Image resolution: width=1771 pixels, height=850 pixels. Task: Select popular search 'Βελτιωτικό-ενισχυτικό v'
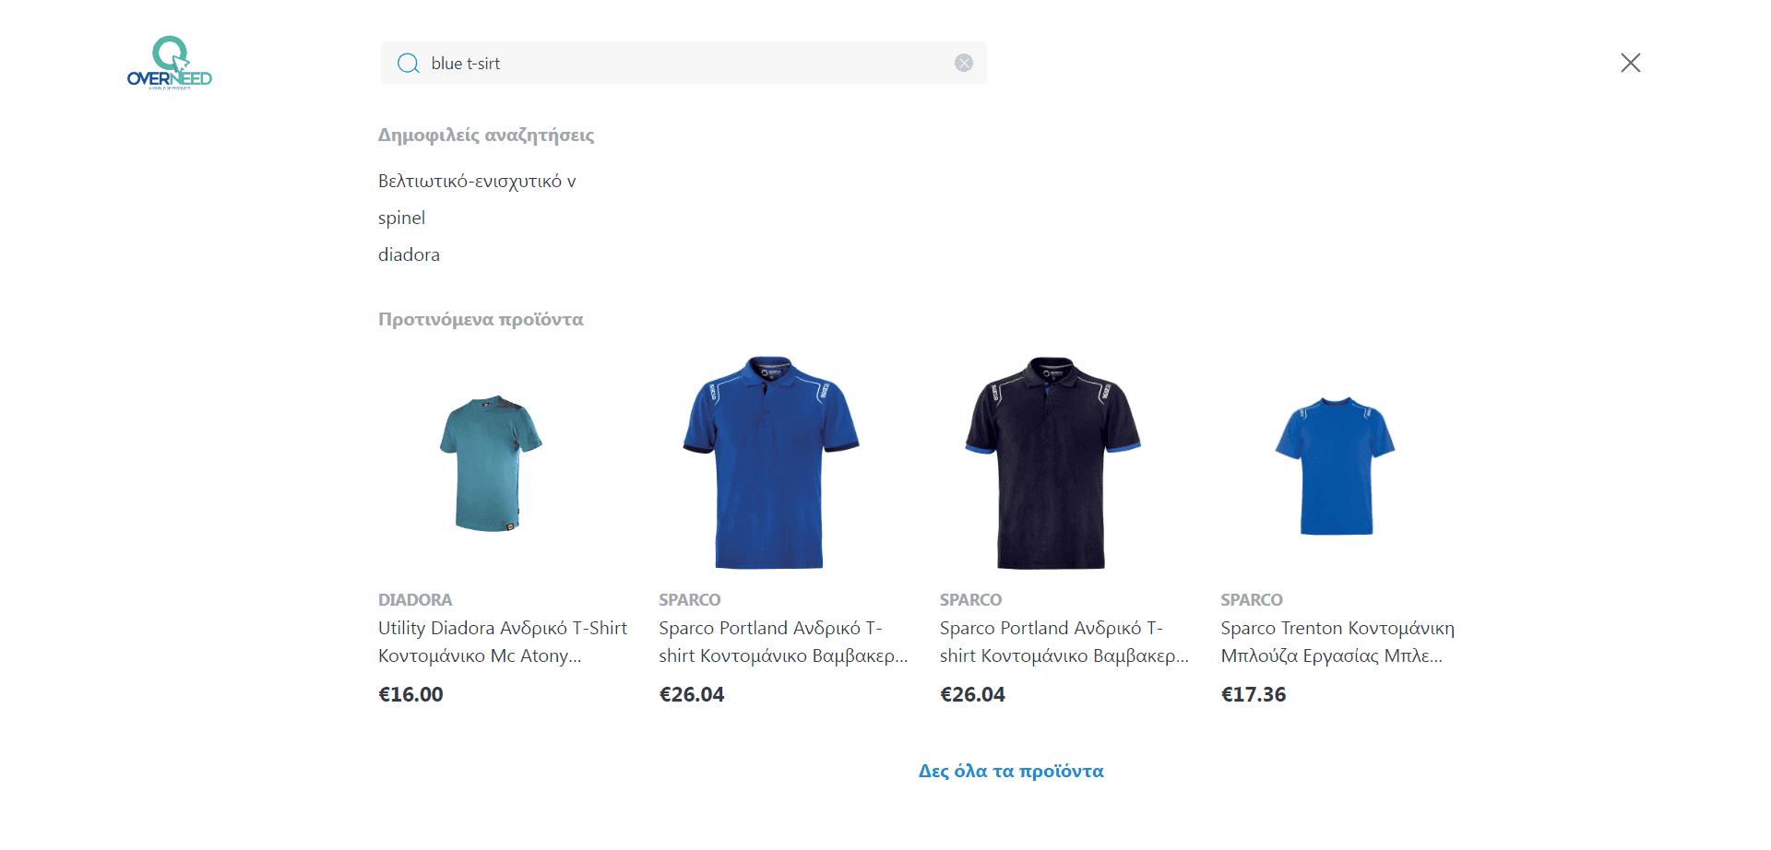point(477,182)
